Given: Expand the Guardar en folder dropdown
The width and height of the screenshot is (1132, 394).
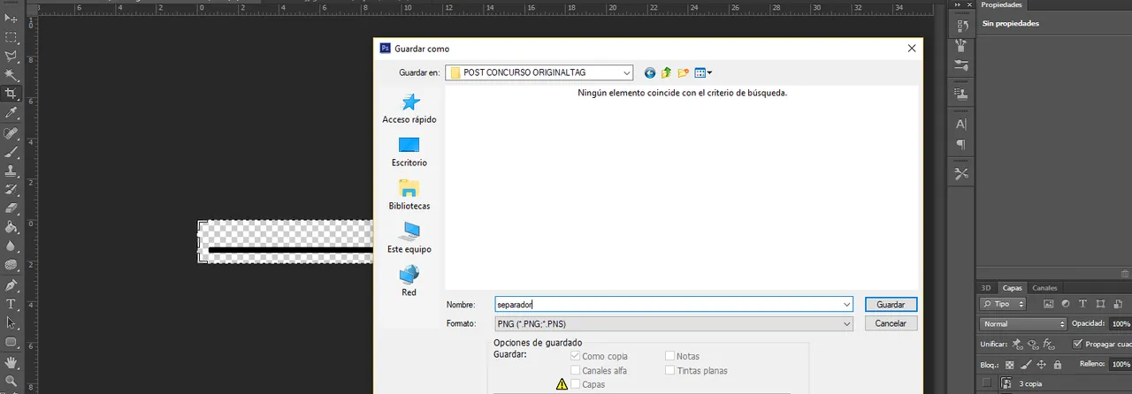Looking at the screenshot, I should 627,73.
